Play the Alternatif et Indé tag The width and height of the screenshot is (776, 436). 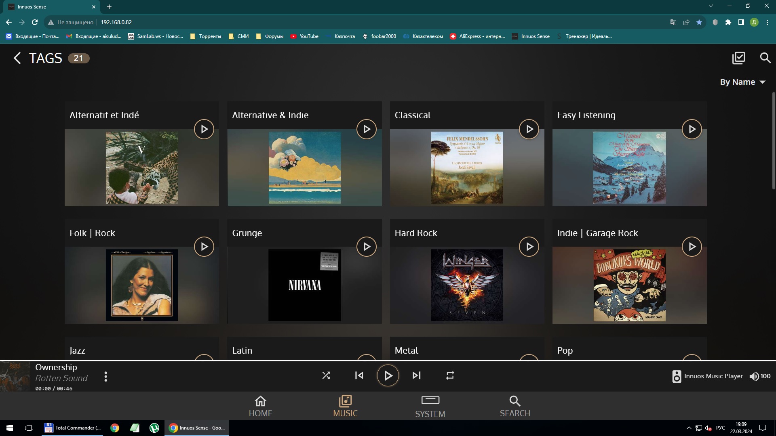[x=204, y=129]
